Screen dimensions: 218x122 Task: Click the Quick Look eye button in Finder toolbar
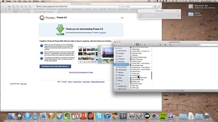[x=160, y=45]
